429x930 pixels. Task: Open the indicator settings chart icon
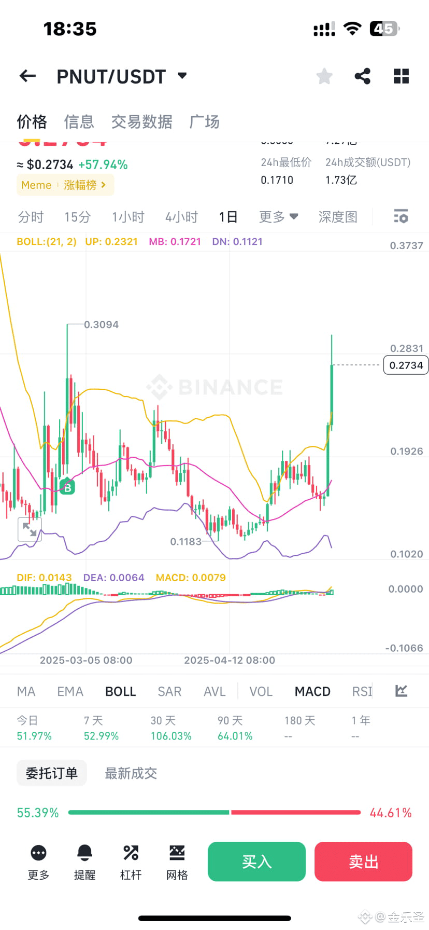401,691
